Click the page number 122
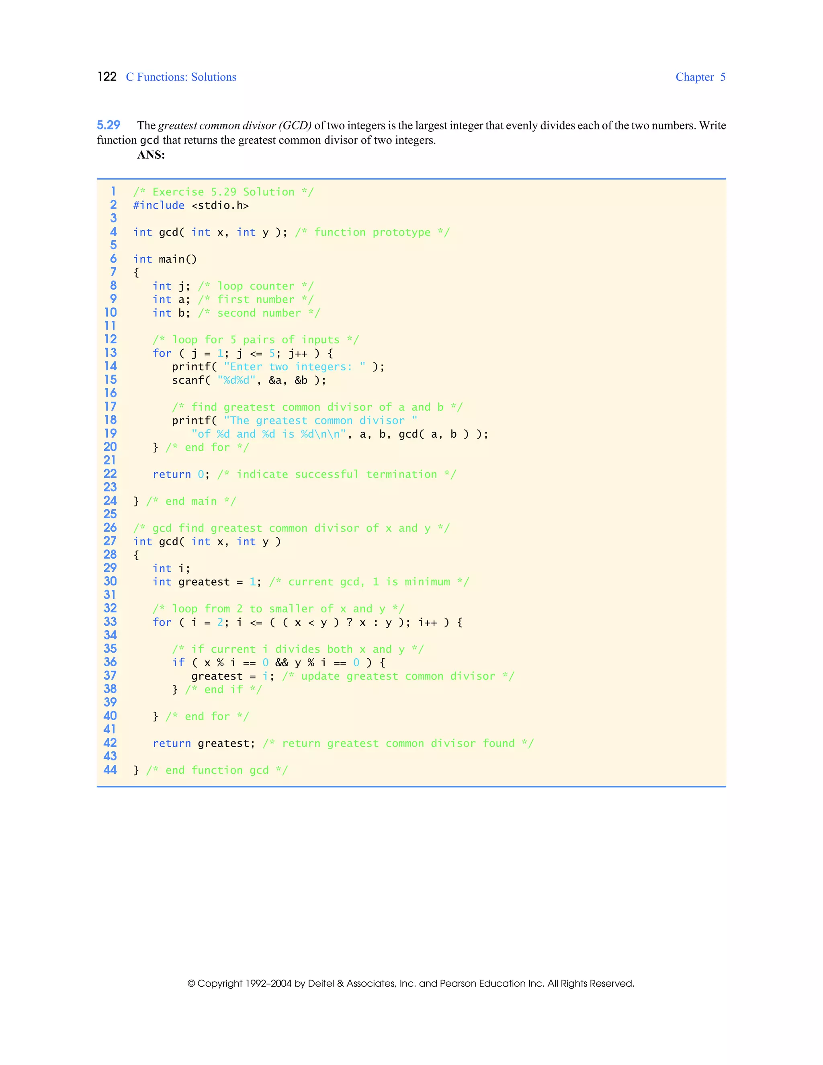 (107, 76)
